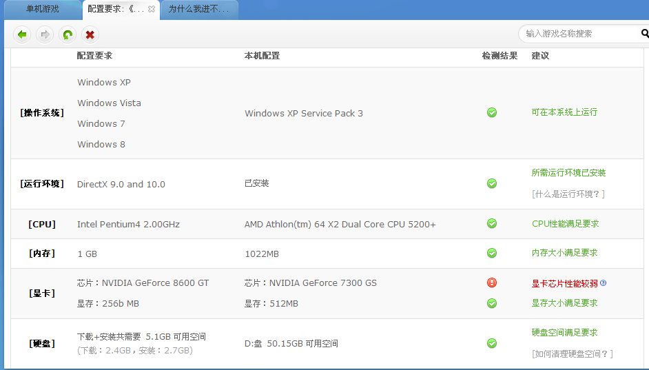The height and width of the screenshot is (370, 649).
Task: Switch to the 单机游戏 tab
Action: click(42, 9)
